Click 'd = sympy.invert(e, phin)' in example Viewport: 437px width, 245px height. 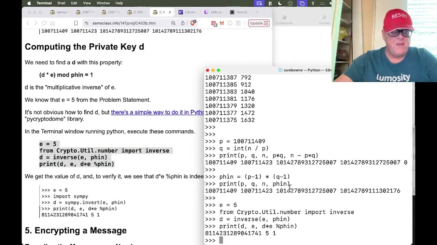pos(83,202)
